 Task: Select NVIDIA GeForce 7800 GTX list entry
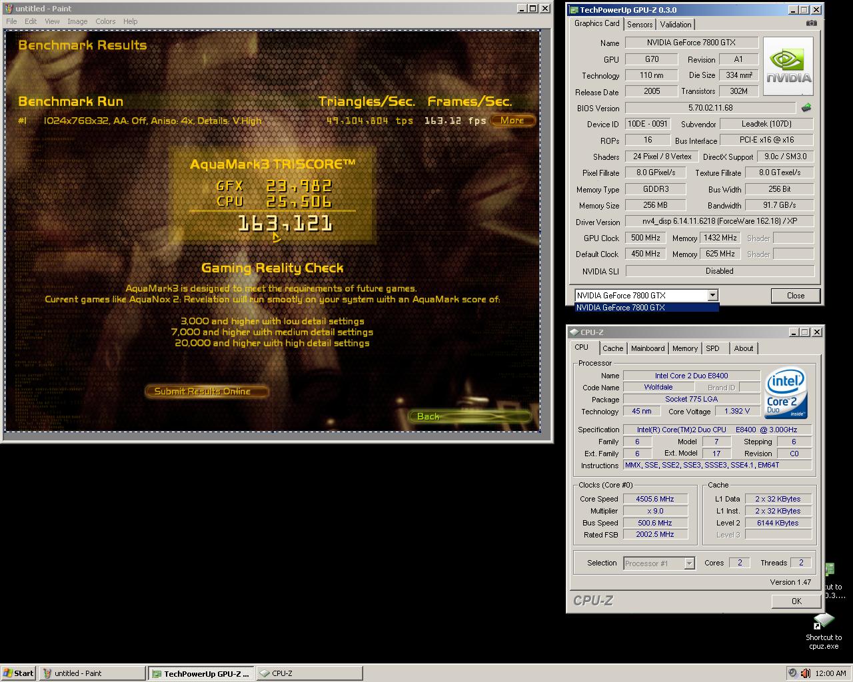pyautogui.click(x=647, y=308)
